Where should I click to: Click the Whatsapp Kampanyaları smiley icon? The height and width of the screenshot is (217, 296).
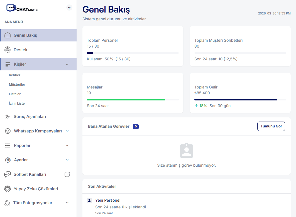point(8,131)
